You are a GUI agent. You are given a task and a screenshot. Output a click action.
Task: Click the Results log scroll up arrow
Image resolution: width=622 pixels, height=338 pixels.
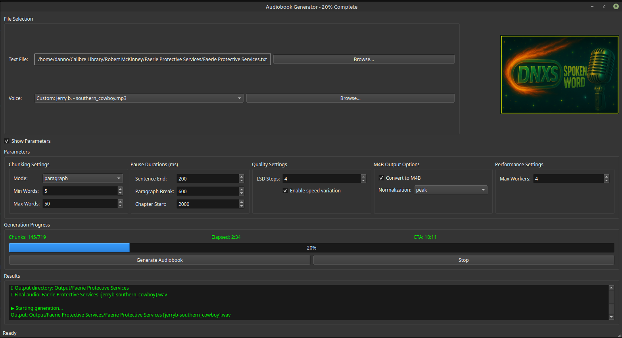pyautogui.click(x=611, y=288)
